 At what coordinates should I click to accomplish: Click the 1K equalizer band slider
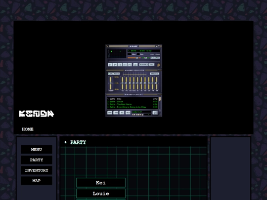pos(137,83)
